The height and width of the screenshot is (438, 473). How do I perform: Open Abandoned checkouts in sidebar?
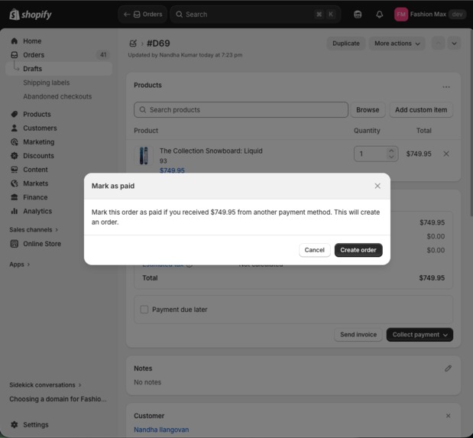pyautogui.click(x=57, y=96)
